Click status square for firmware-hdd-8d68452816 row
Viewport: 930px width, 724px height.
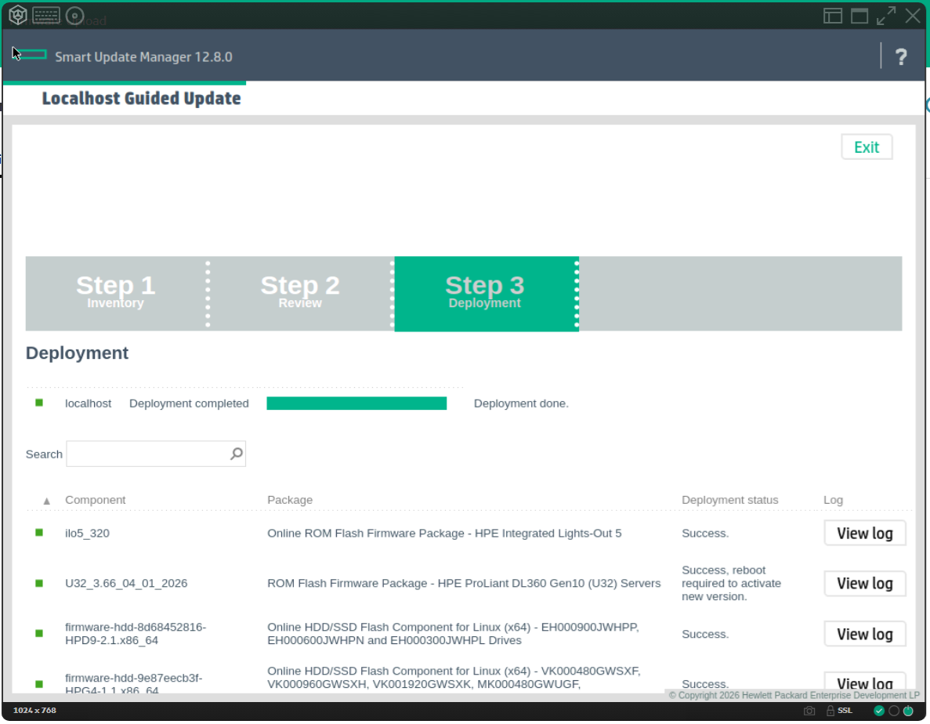click(x=39, y=633)
